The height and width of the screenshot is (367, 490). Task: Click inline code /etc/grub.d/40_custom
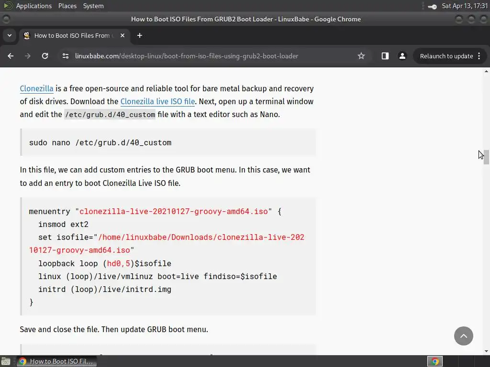pyautogui.click(x=110, y=115)
